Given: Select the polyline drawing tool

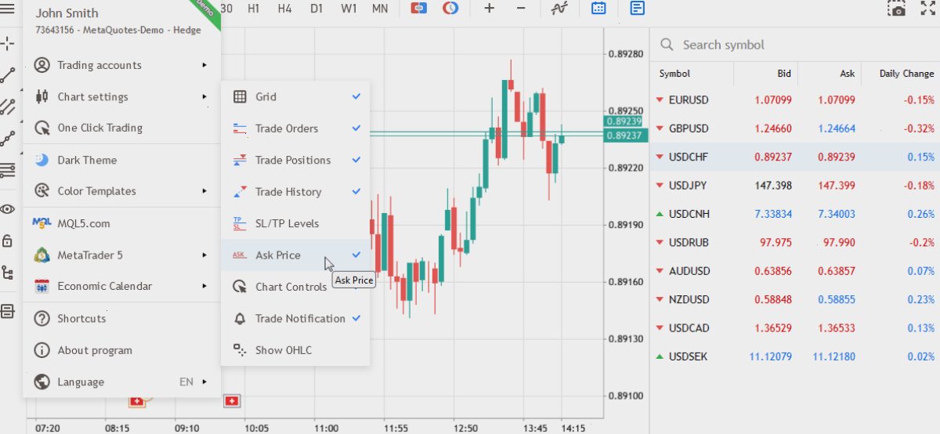Looking at the screenshot, I should [8, 138].
